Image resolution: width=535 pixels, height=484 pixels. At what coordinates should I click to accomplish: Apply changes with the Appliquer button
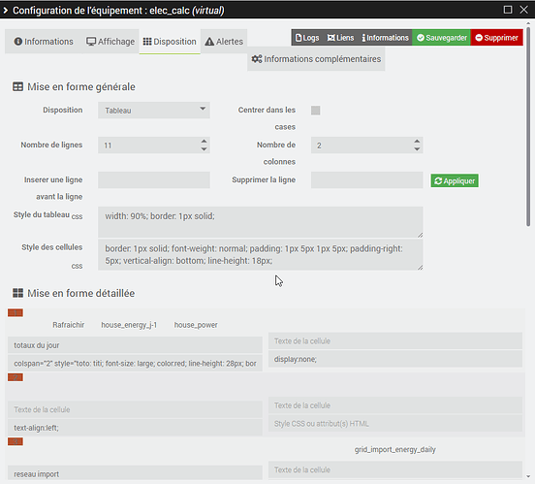coord(455,180)
